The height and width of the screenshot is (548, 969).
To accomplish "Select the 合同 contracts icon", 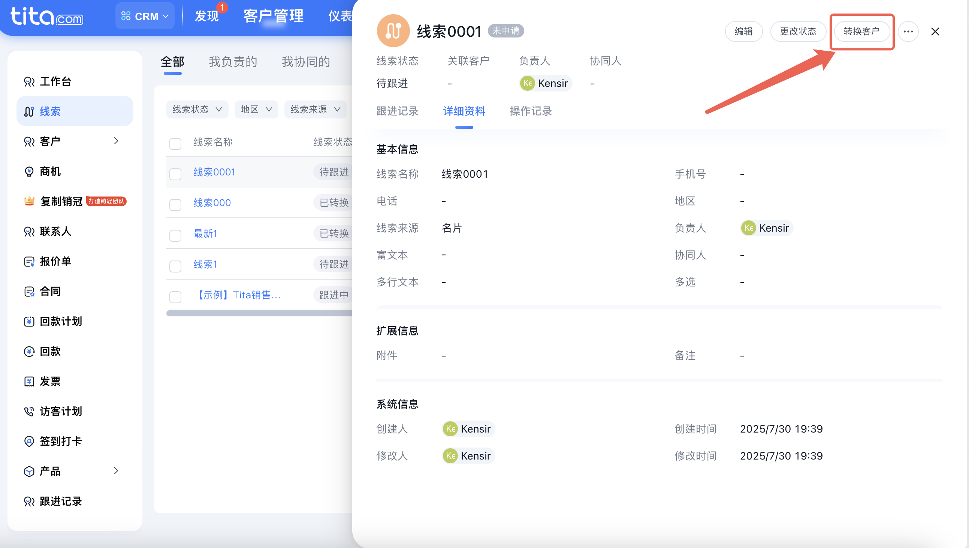I will click(x=29, y=291).
